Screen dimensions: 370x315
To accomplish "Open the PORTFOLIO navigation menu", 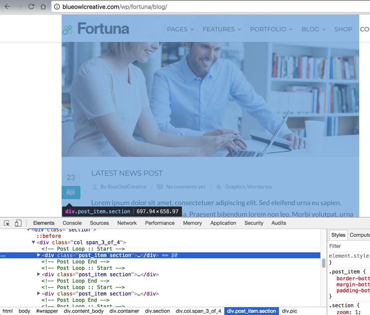I will pyautogui.click(x=271, y=29).
